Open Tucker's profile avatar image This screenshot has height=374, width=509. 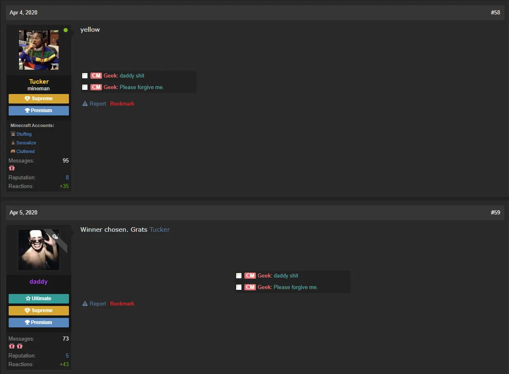39,50
